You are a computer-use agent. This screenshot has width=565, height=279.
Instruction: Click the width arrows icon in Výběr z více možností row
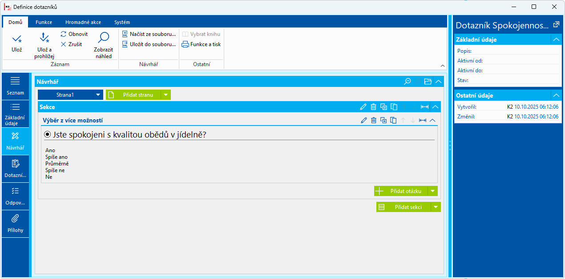[423, 120]
